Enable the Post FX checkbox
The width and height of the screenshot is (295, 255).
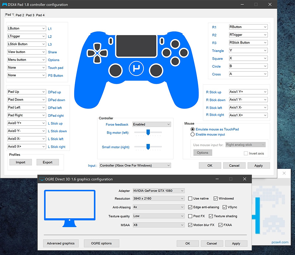pyautogui.click(x=190, y=216)
